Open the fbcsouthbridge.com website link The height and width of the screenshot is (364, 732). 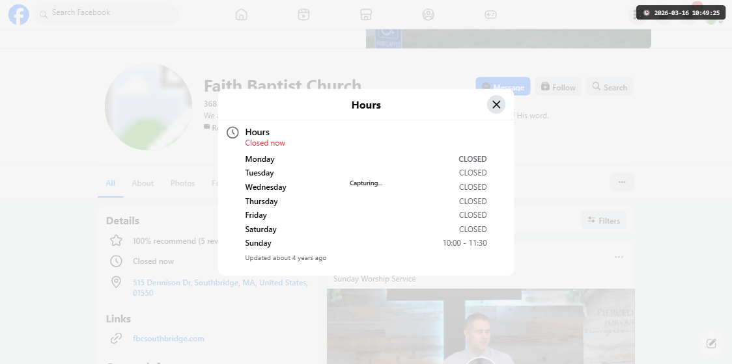click(169, 339)
